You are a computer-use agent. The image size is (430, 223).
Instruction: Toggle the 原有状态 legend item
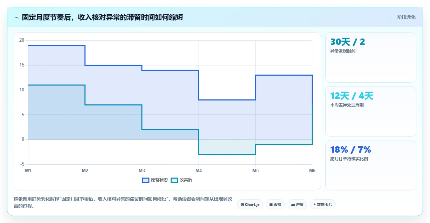click(155, 180)
